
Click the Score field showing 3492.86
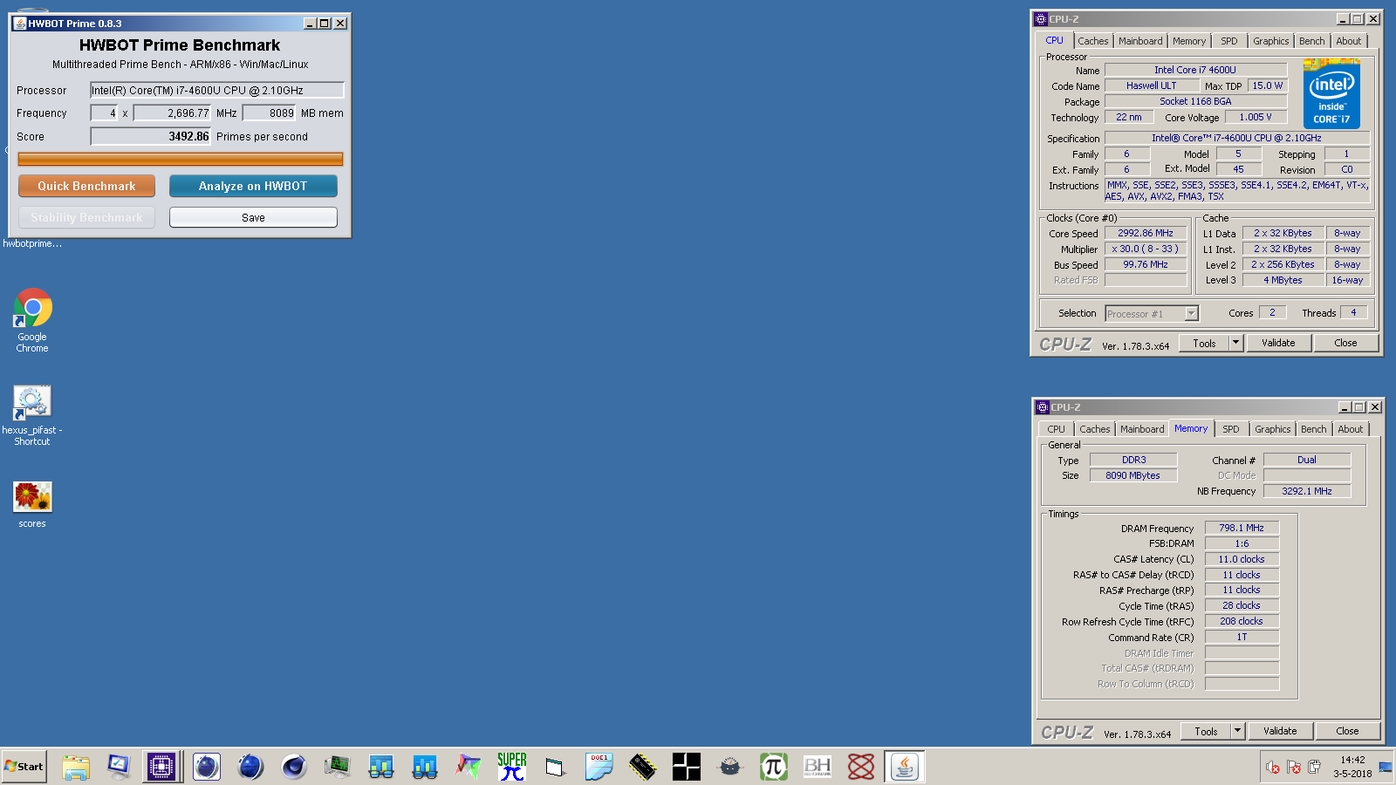click(151, 136)
